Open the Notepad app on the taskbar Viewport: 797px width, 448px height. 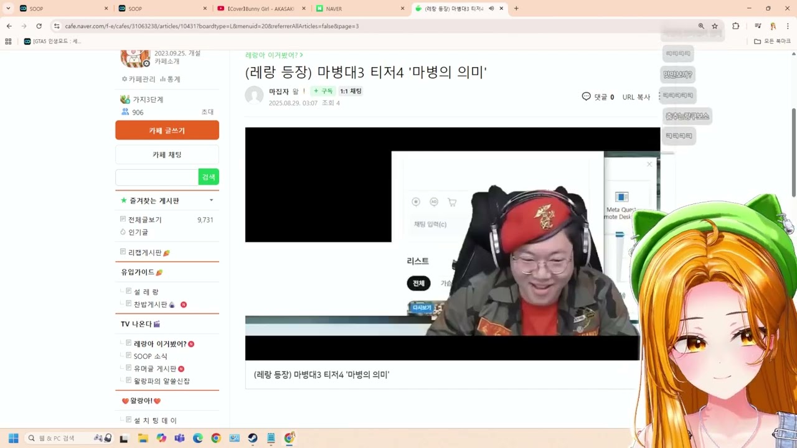click(x=271, y=438)
